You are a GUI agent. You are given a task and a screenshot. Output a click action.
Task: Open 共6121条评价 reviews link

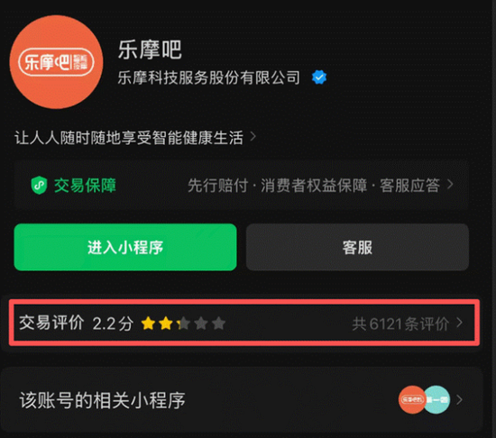(x=400, y=324)
